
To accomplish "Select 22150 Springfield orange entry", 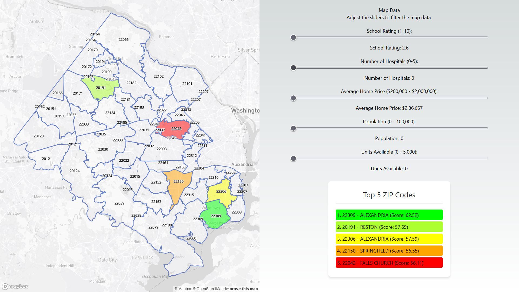I will click(389, 251).
